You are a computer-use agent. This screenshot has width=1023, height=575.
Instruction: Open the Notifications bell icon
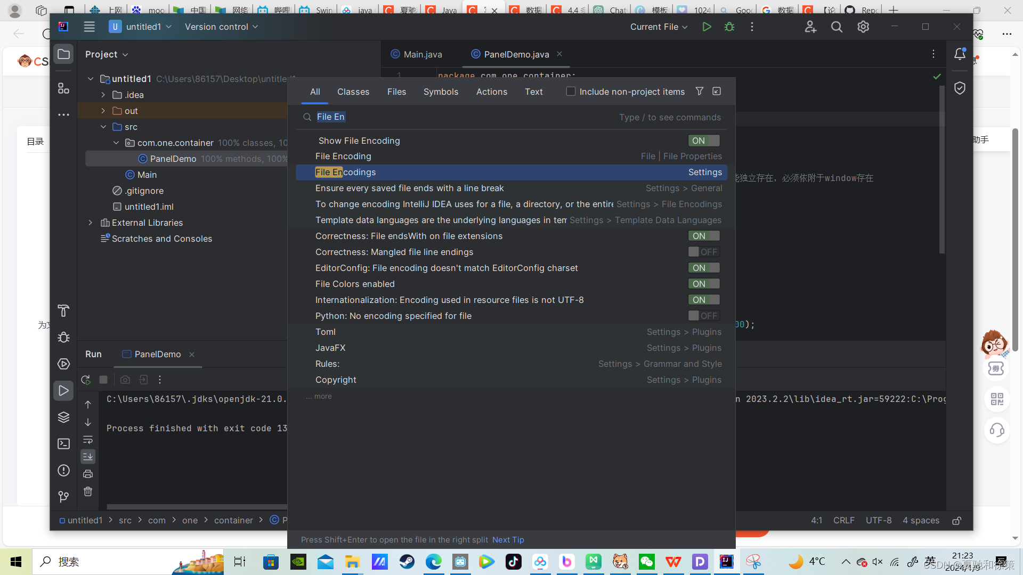click(x=960, y=54)
